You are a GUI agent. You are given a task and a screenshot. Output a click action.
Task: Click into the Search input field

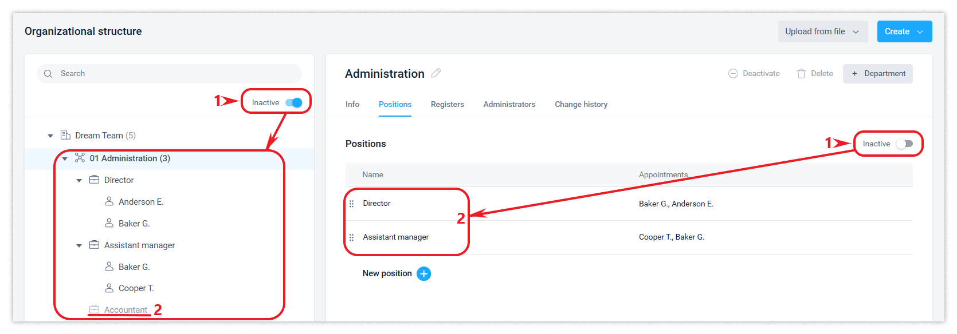tap(172, 74)
